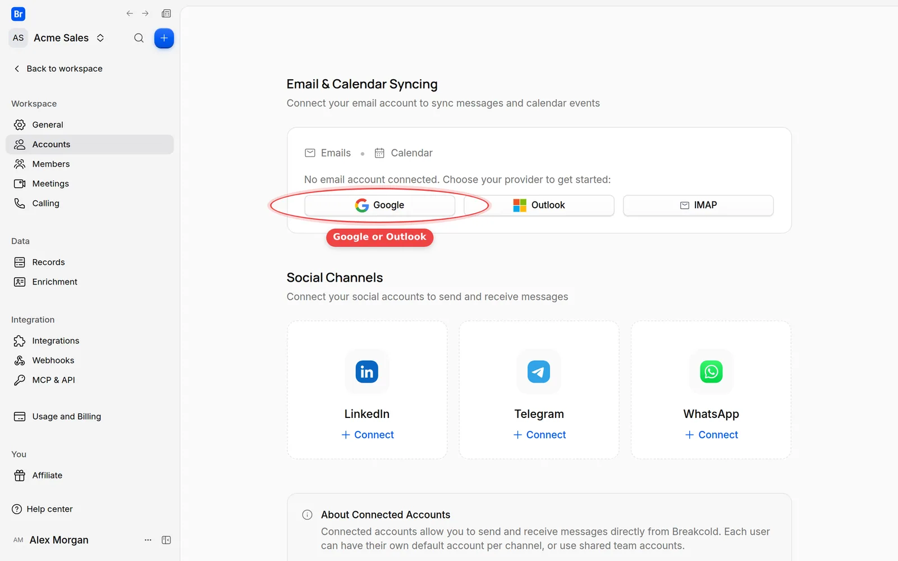Viewport: 898px width, 561px height.
Task: Open the Enrichment settings
Action: point(90,282)
